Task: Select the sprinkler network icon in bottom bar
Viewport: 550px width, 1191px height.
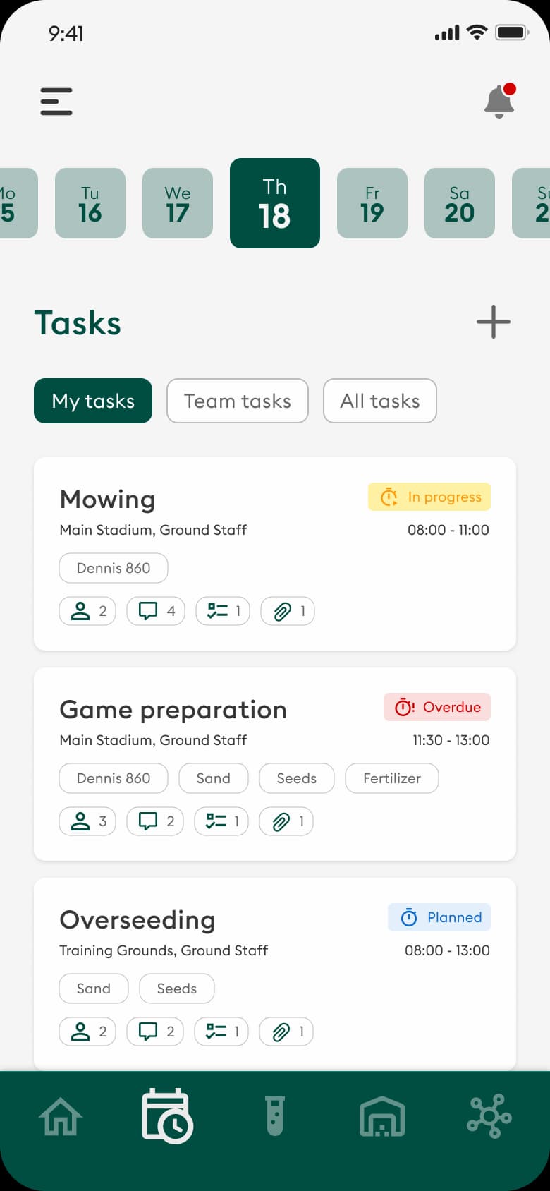Action: point(489,1117)
